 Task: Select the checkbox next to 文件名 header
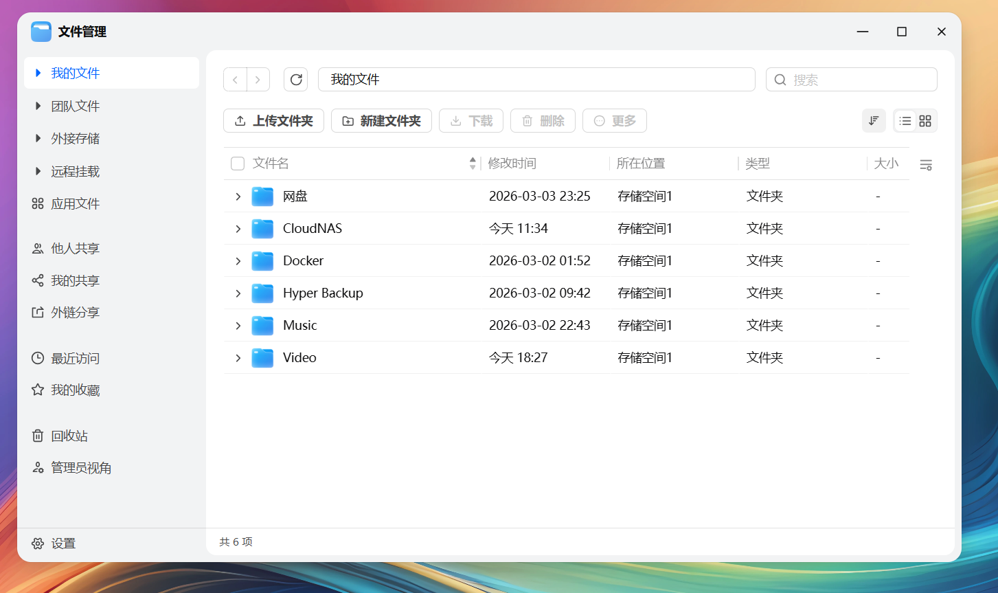click(237, 164)
